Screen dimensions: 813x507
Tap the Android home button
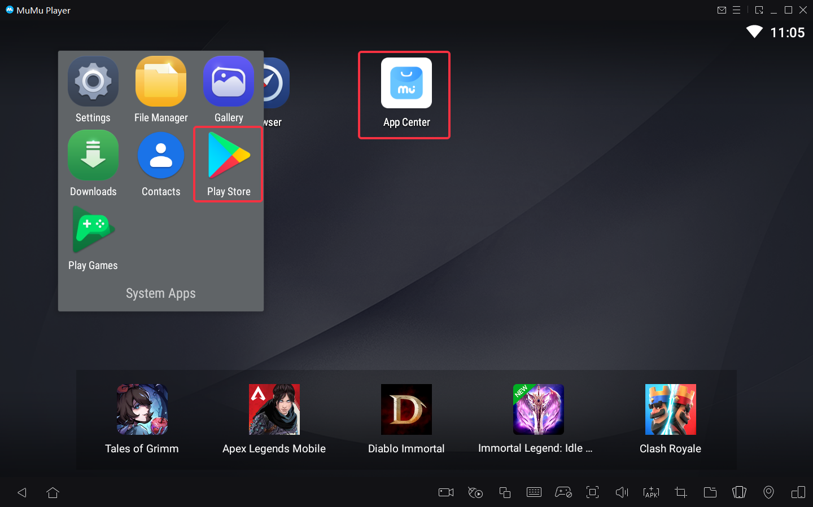[53, 492]
